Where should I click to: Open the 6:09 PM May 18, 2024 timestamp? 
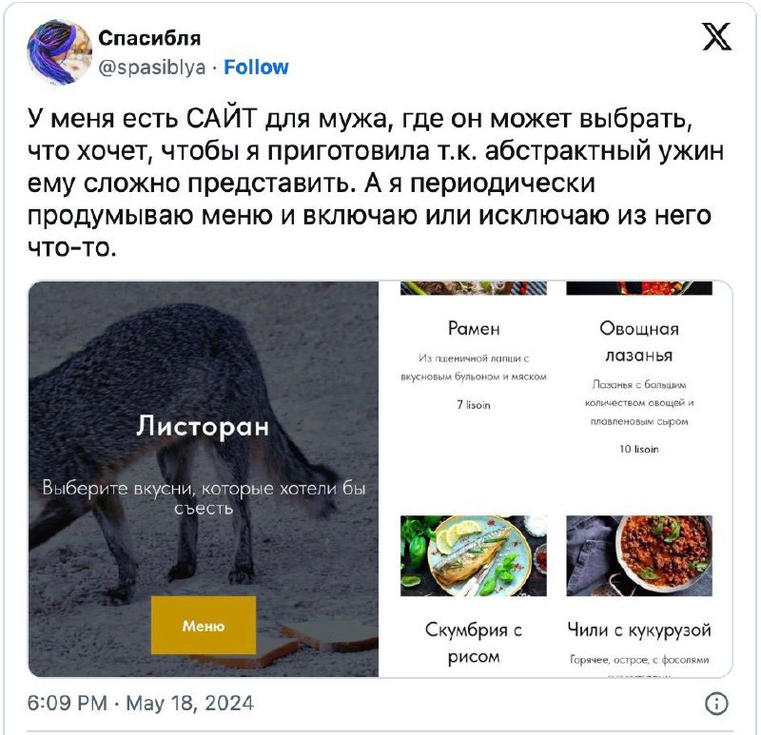pos(140,703)
